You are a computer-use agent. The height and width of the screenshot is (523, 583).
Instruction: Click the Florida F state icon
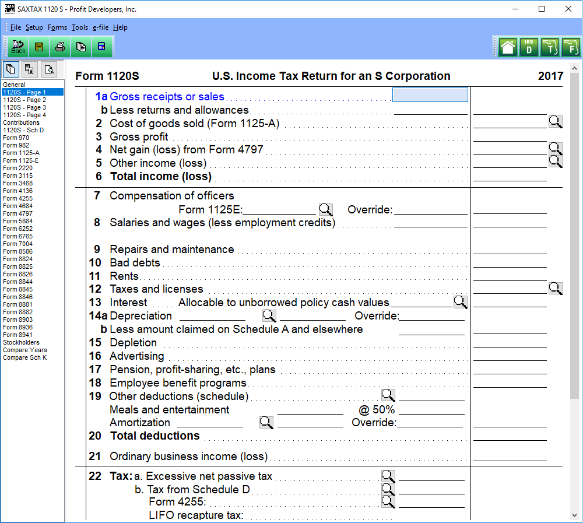pos(571,47)
